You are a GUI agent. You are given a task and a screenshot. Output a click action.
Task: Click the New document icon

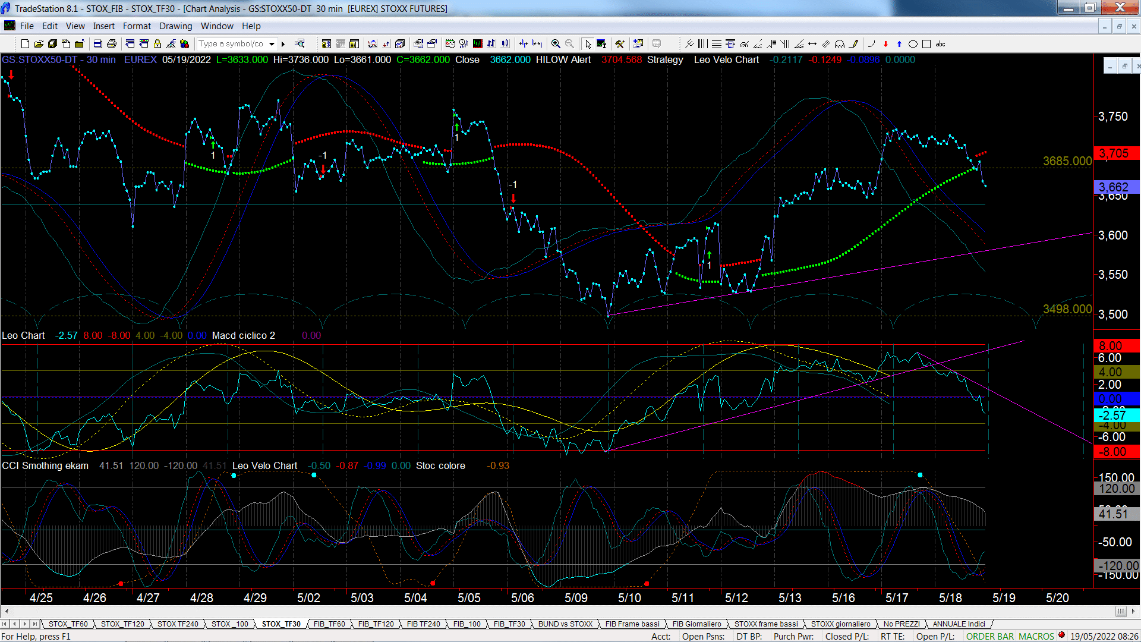(25, 44)
